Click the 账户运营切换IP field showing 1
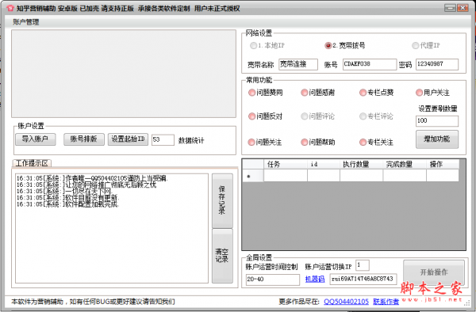 tap(363, 265)
